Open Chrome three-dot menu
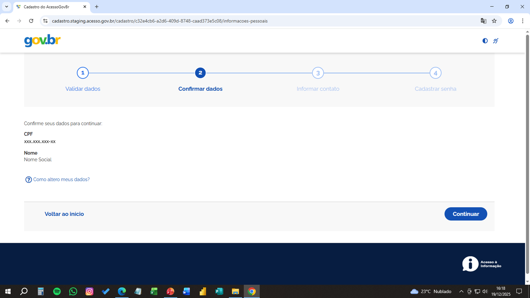 [523, 21]
